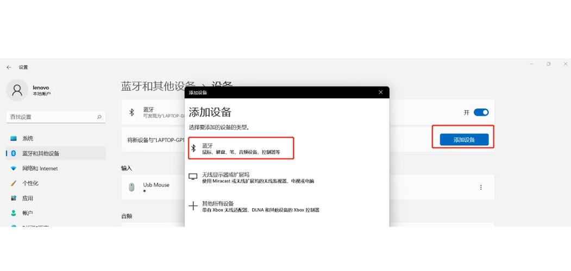This screenshot has height=271, width=571.
Task: Click the Usb Mouse device icon
Action: 131,188
